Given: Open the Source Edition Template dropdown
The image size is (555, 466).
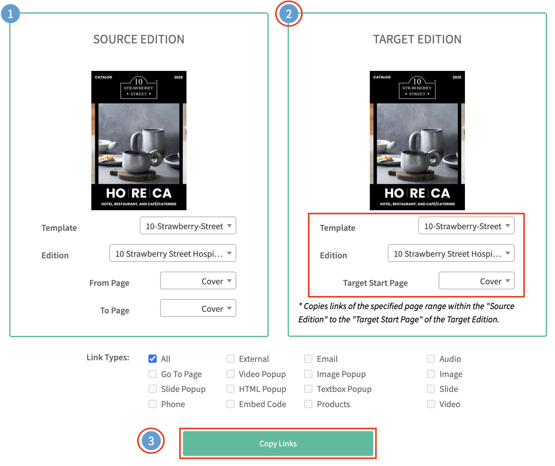Looking at the screenshot, I should click(188, 226).
